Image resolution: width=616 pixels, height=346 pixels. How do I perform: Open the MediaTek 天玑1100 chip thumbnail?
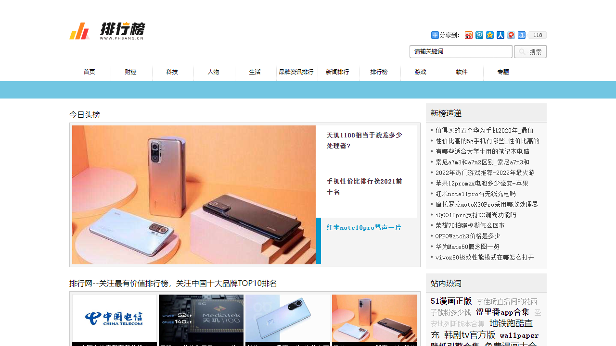[x=201, y=318]
